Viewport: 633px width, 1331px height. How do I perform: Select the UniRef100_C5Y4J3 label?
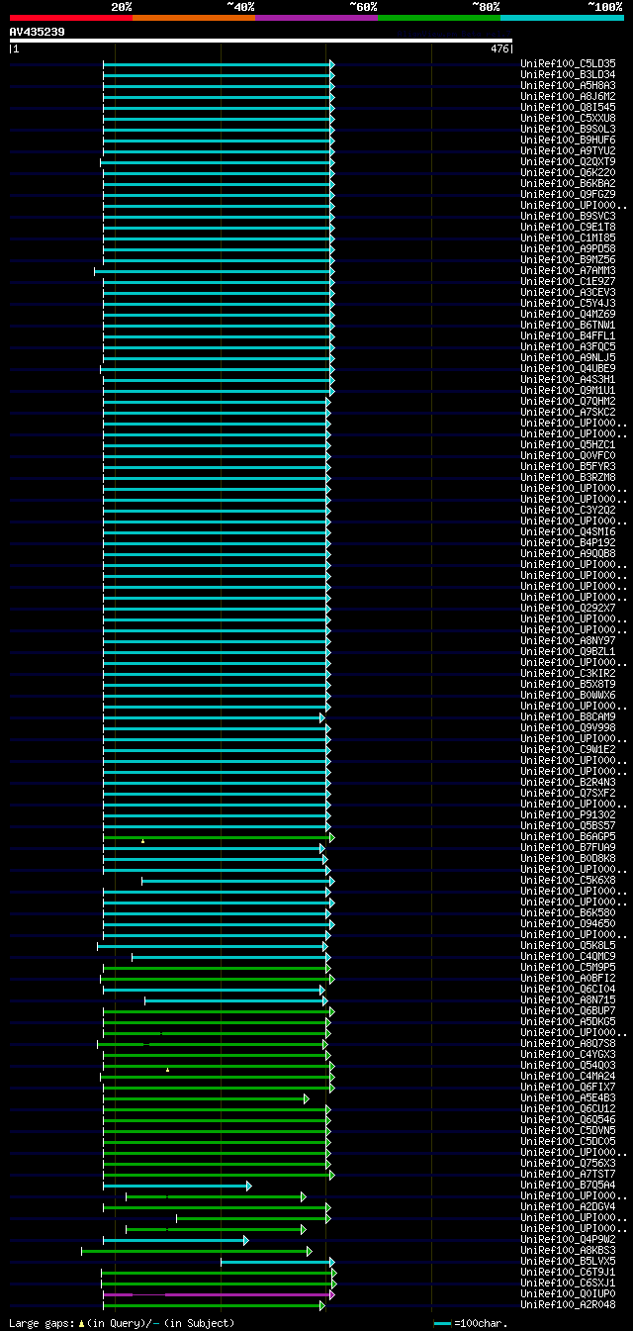(x=568, y=304)
